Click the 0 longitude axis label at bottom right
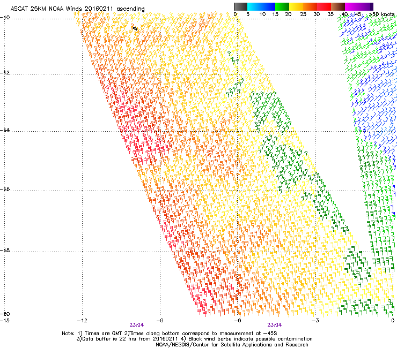Viewport: 397px width, 348px height. pos(393,321)
